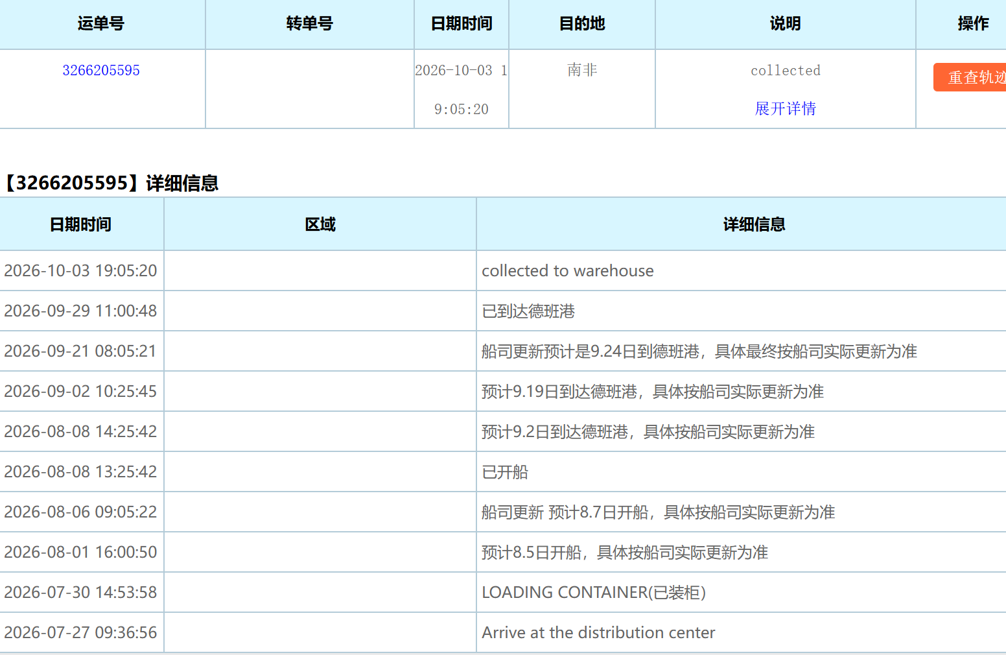Click date cell 2026-07-30 14:53:58
This screenshot has height=655, width=1006.
[x=81, y=592]
